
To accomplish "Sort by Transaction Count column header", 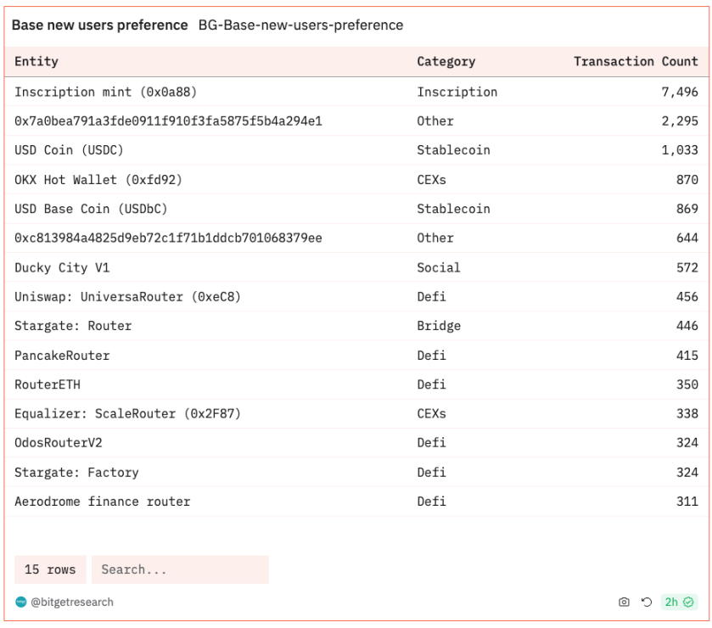I will click(636, 62).
